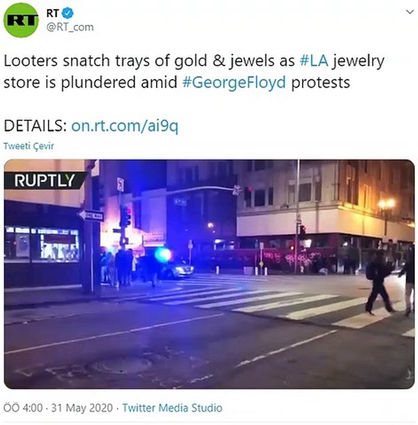
Task: Click the RT display name
Action: 53,13
